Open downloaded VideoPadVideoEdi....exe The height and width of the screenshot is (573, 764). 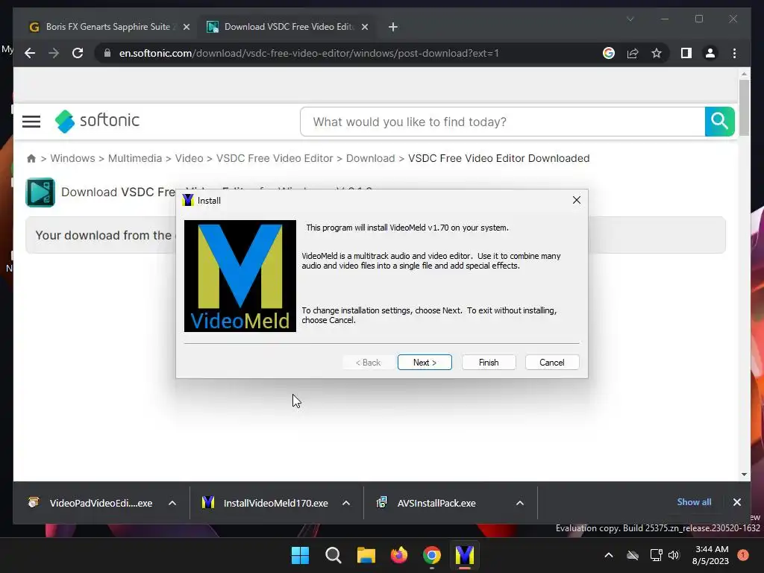point(90,503)
